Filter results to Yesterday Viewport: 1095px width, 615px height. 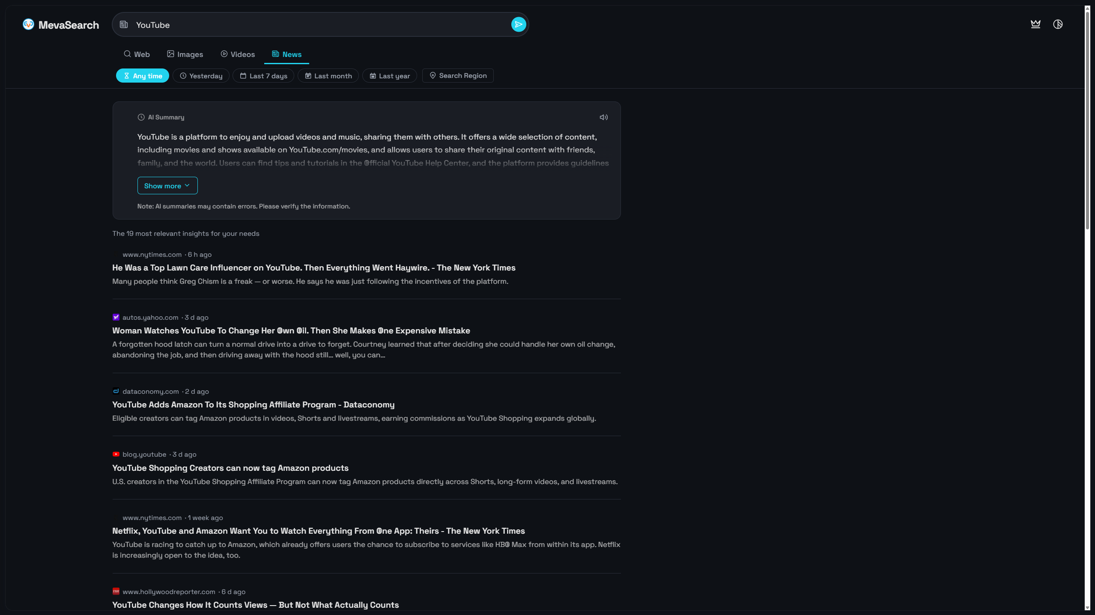point(201,76)
